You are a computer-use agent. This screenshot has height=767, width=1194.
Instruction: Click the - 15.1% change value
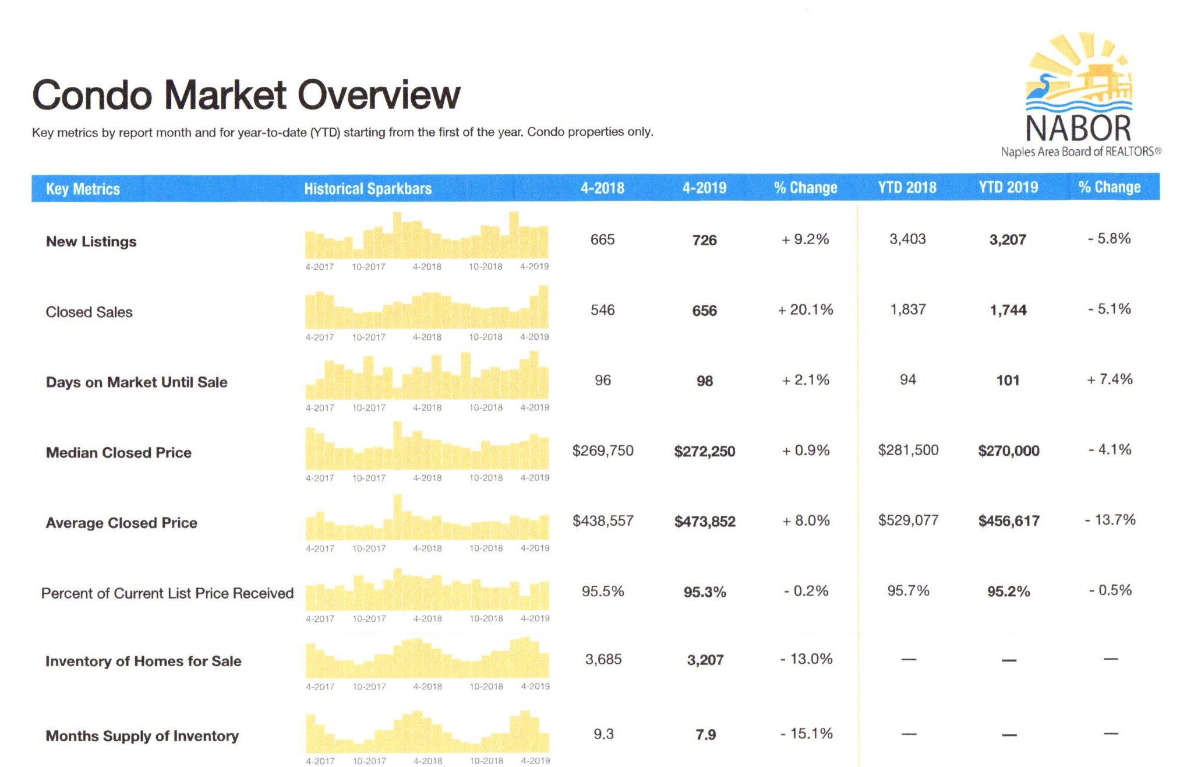(806, 733)
